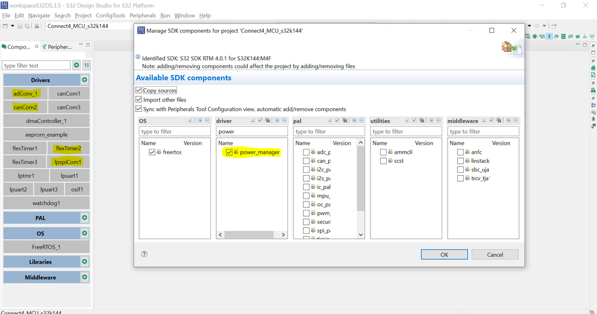Check the scst utilities checkbox

click(384, 161)
